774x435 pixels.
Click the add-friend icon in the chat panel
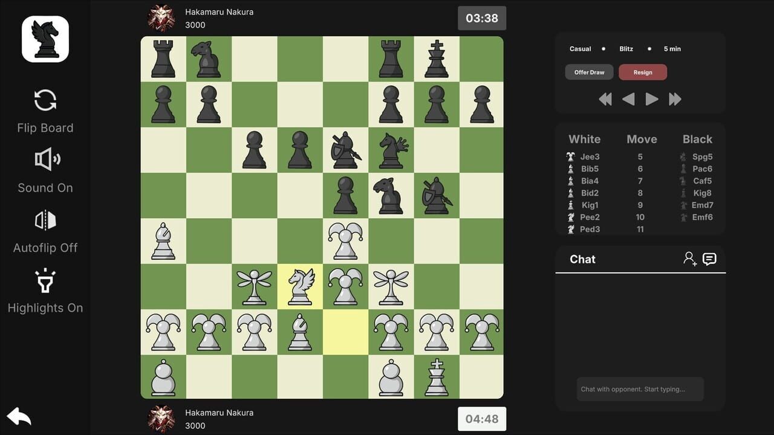tap(689, 259)
